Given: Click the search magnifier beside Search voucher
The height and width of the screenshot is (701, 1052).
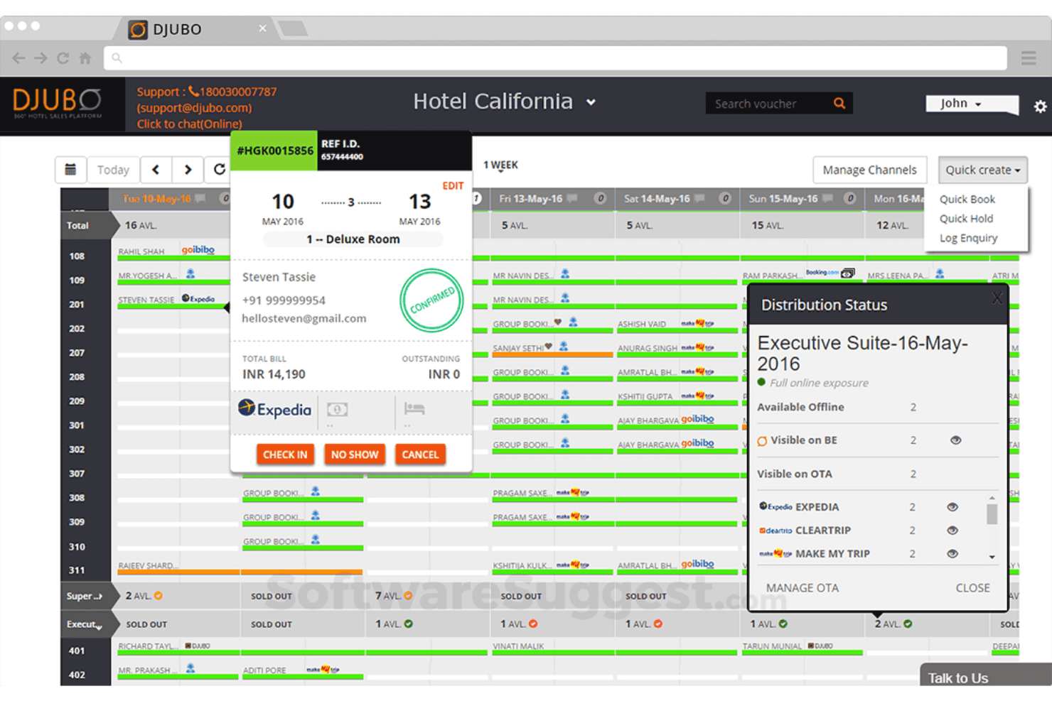Looking at the screenshot, I should click(x=839, y=103).
